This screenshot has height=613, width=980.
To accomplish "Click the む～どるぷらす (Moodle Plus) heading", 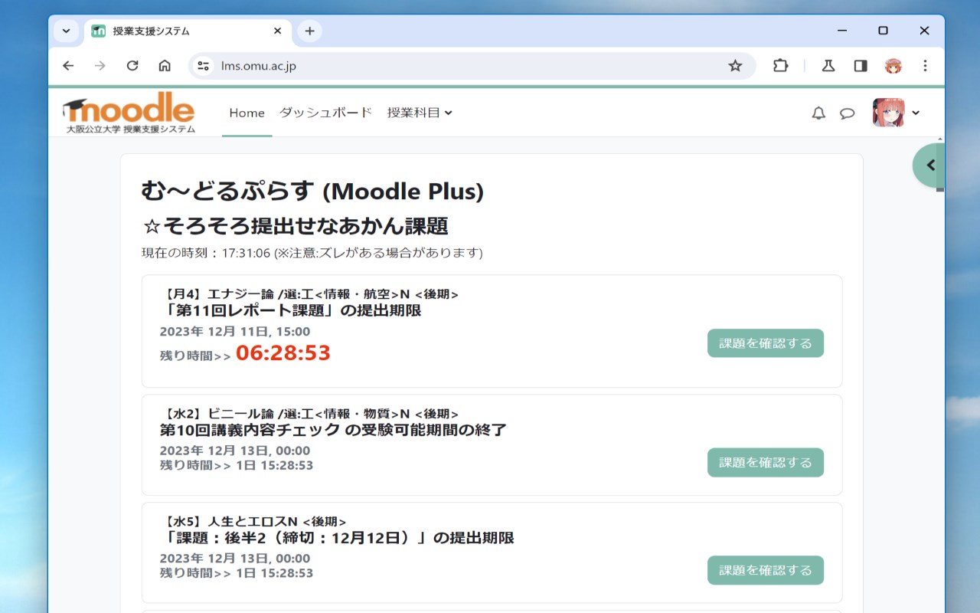I will (312, 192).
